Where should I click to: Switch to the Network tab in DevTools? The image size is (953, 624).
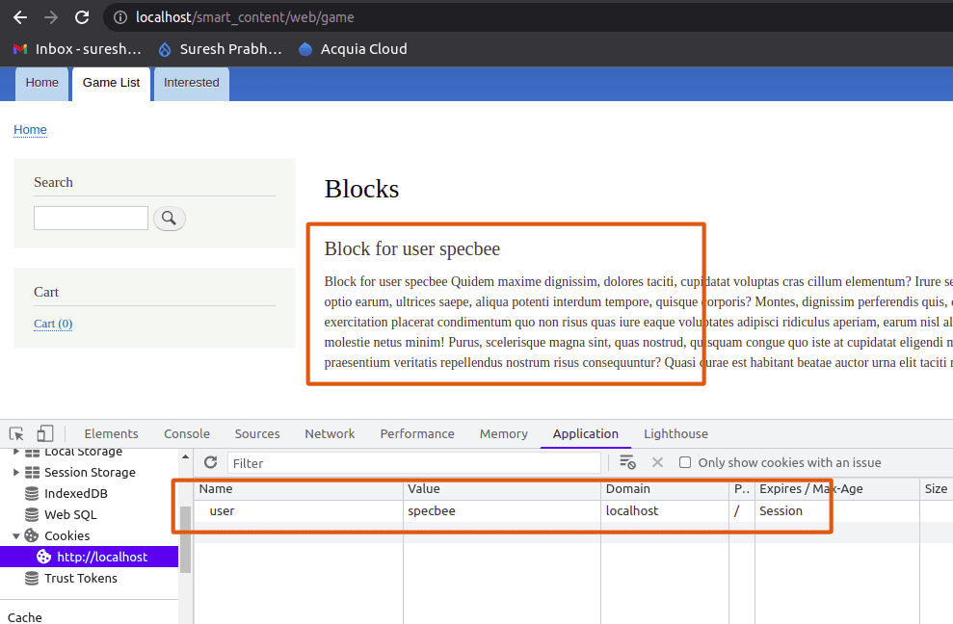tap(330, 434)
